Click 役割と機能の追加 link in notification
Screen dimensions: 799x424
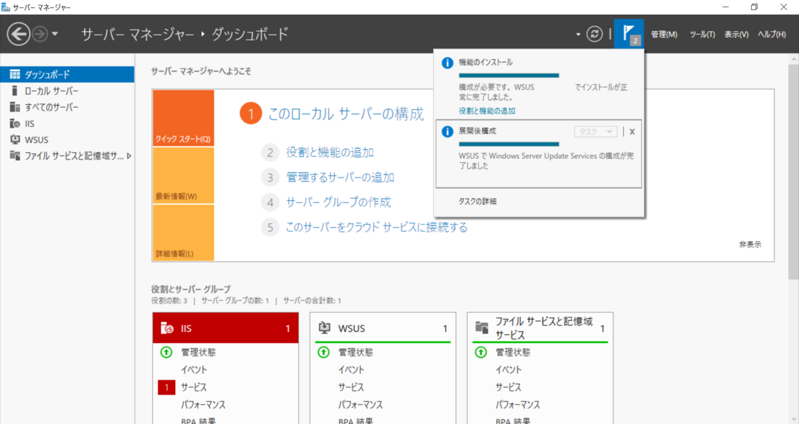click(487, 111)
